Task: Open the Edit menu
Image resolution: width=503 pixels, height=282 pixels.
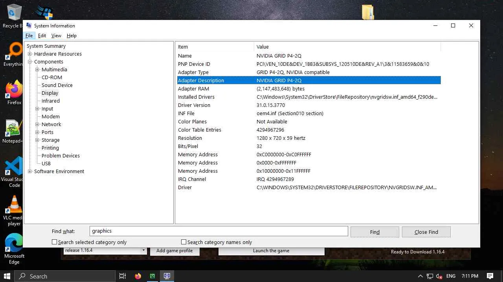Action: [x=42, y=36]
